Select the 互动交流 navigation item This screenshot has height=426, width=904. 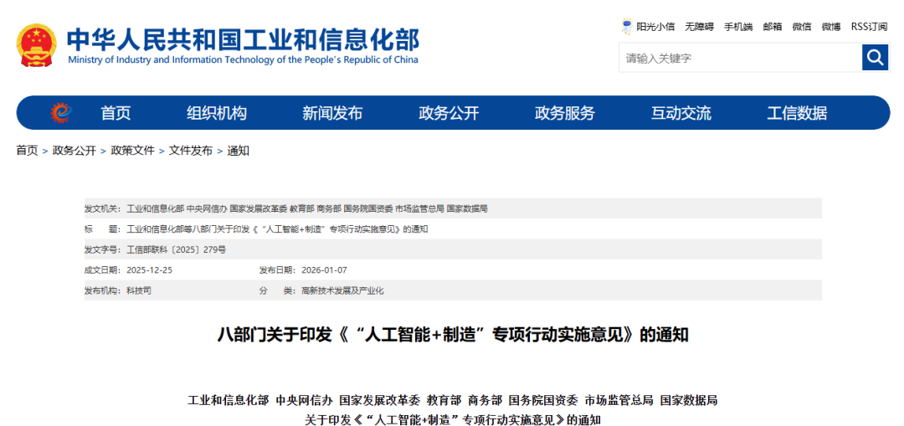pyautogui.click(x=681, y=113)
